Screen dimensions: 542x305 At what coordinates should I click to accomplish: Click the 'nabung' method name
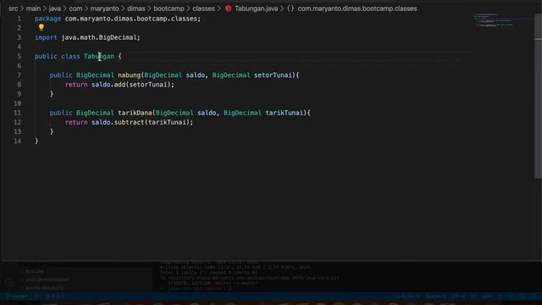click(x=130, y=75)
